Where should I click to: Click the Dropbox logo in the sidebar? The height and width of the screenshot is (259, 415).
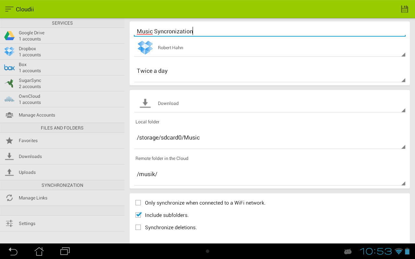click(x=9, y=51)
